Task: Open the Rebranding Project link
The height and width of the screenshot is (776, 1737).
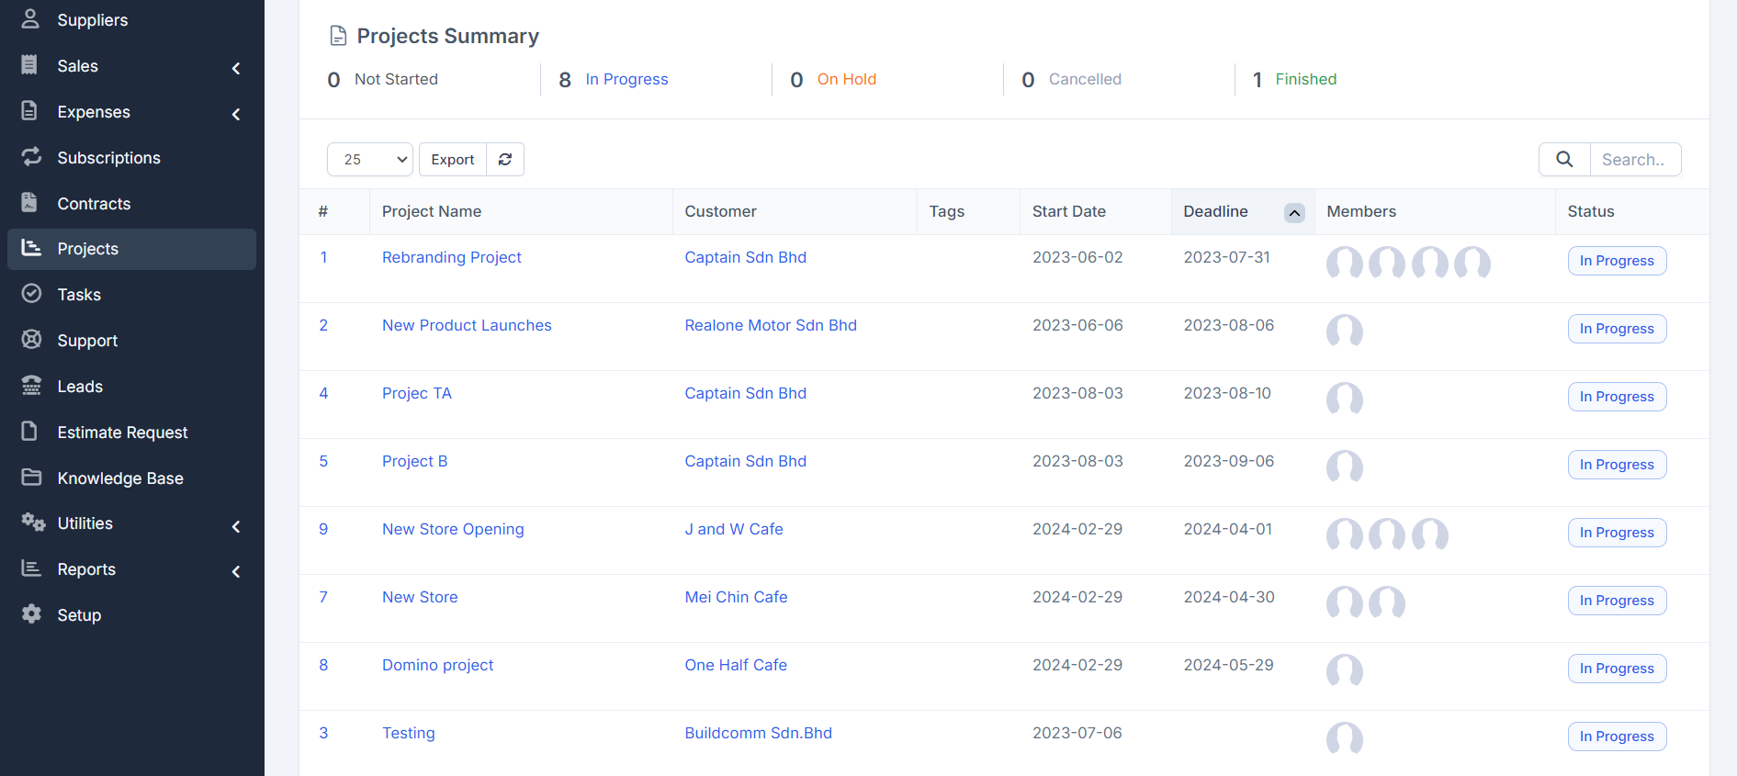Action: (x=451, y=258)
